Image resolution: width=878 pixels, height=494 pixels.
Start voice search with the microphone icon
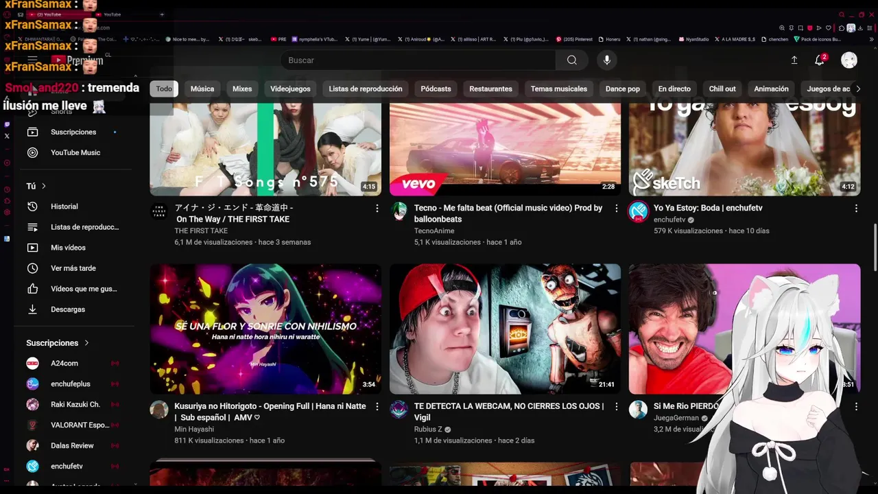pos(606,60)
